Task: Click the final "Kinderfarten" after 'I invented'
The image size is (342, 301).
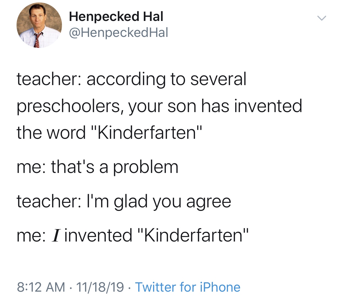Action: [193, 236]
